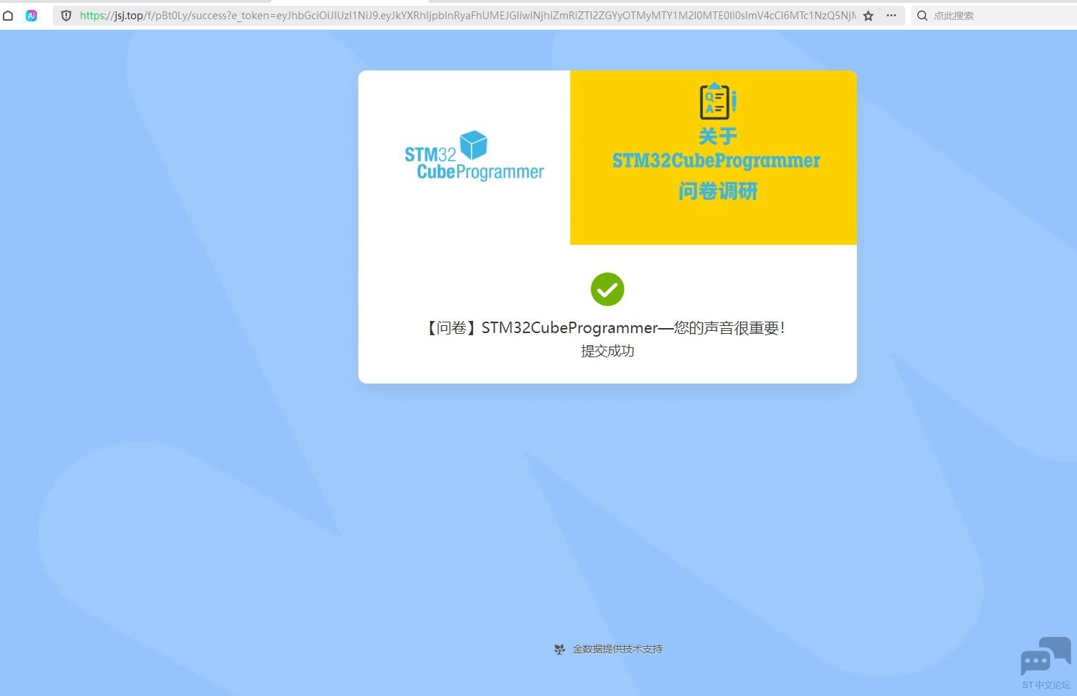
Task: Click the banner text 'STM32CubeProgrammer'
Action: click(717, 161)
